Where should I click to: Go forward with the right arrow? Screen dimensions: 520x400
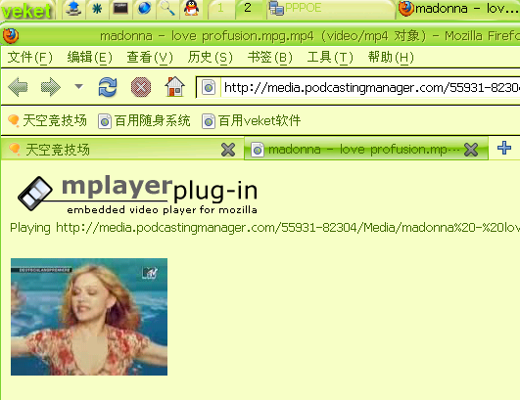point(50,87)
